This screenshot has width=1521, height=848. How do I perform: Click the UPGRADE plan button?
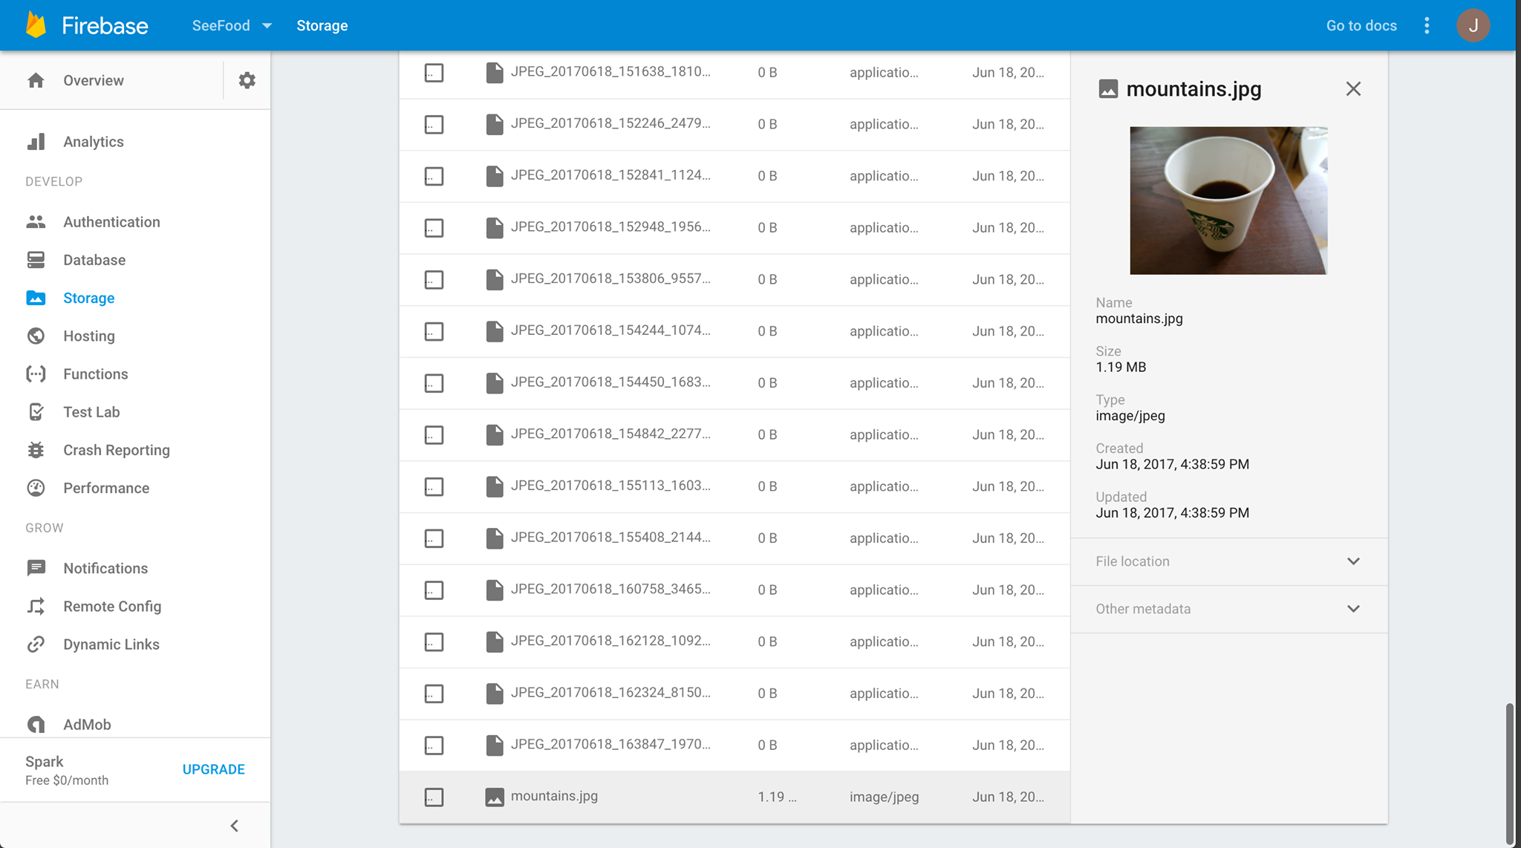pos(213,769)
